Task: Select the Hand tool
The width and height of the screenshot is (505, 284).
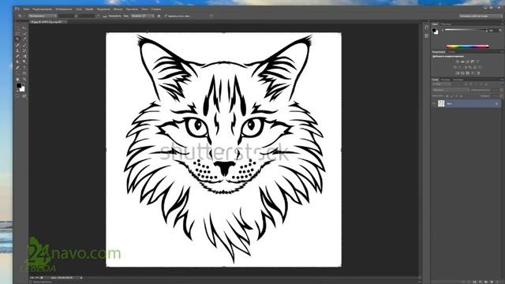Action: click(x=17, y=79)
